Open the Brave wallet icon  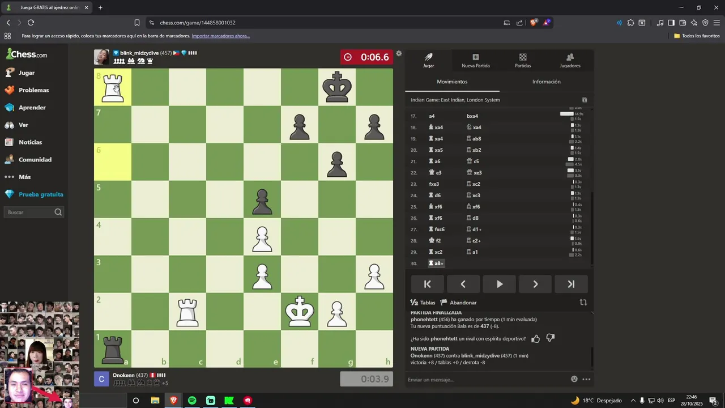(x=683, y=23)
